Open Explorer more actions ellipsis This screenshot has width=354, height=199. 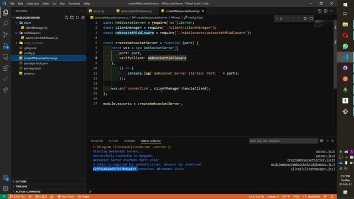coord(81,11)
